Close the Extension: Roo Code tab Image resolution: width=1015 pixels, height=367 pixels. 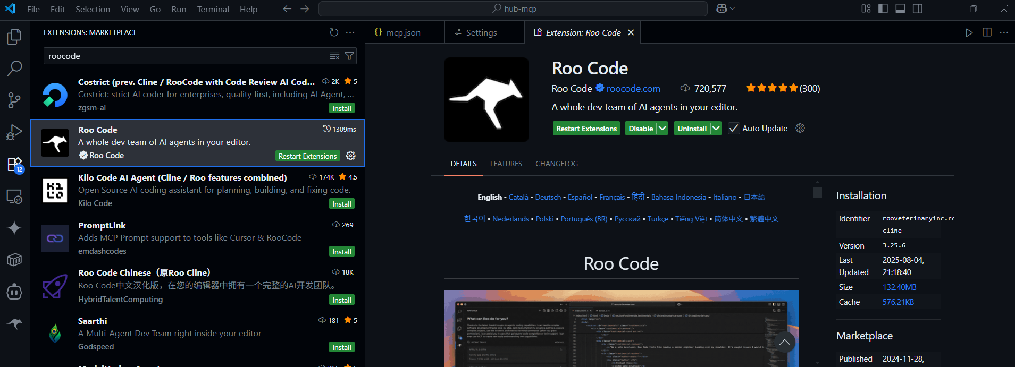point(631,32)
